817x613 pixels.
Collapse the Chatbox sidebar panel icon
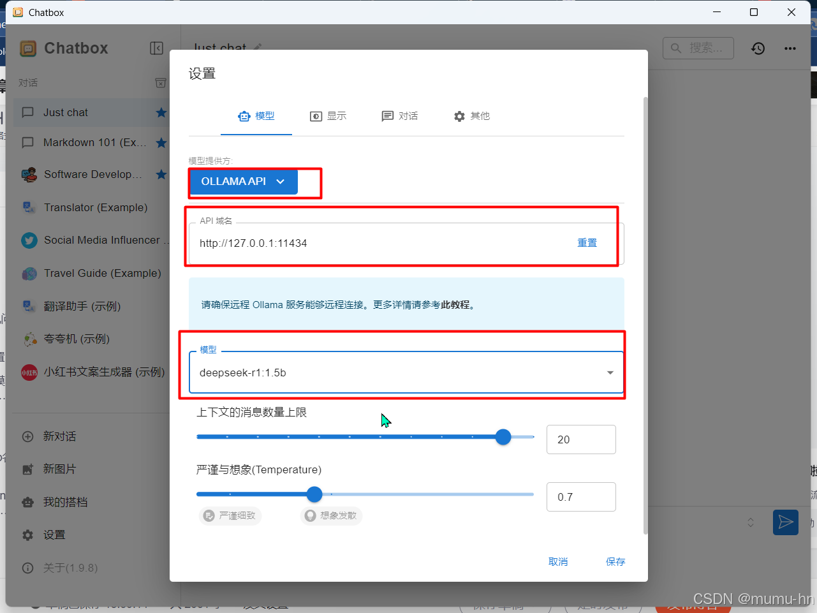coord(156,48)
